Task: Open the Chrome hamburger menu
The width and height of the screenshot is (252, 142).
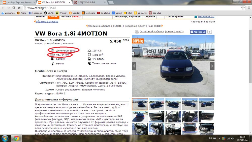Action: [248, 8]
